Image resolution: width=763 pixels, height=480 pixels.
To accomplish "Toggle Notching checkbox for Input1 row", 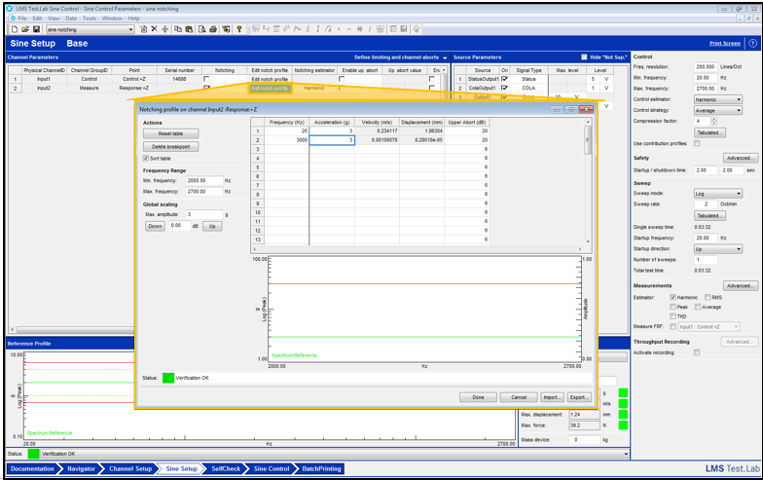I will pyautogui.click(x=206, y=79).
